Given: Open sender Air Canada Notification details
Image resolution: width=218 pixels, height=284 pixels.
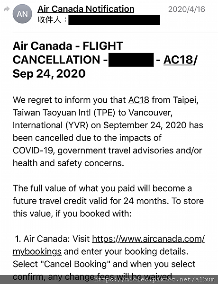Looking at the screenshot, I should [x=86, y=9].
